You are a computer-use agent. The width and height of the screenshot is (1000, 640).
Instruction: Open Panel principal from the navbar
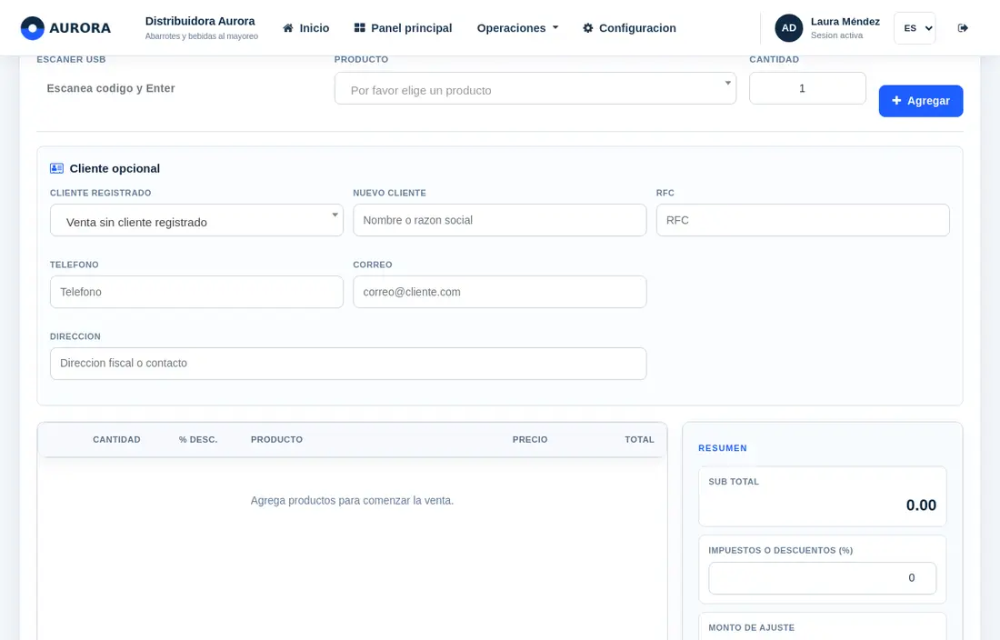point(403,28)
